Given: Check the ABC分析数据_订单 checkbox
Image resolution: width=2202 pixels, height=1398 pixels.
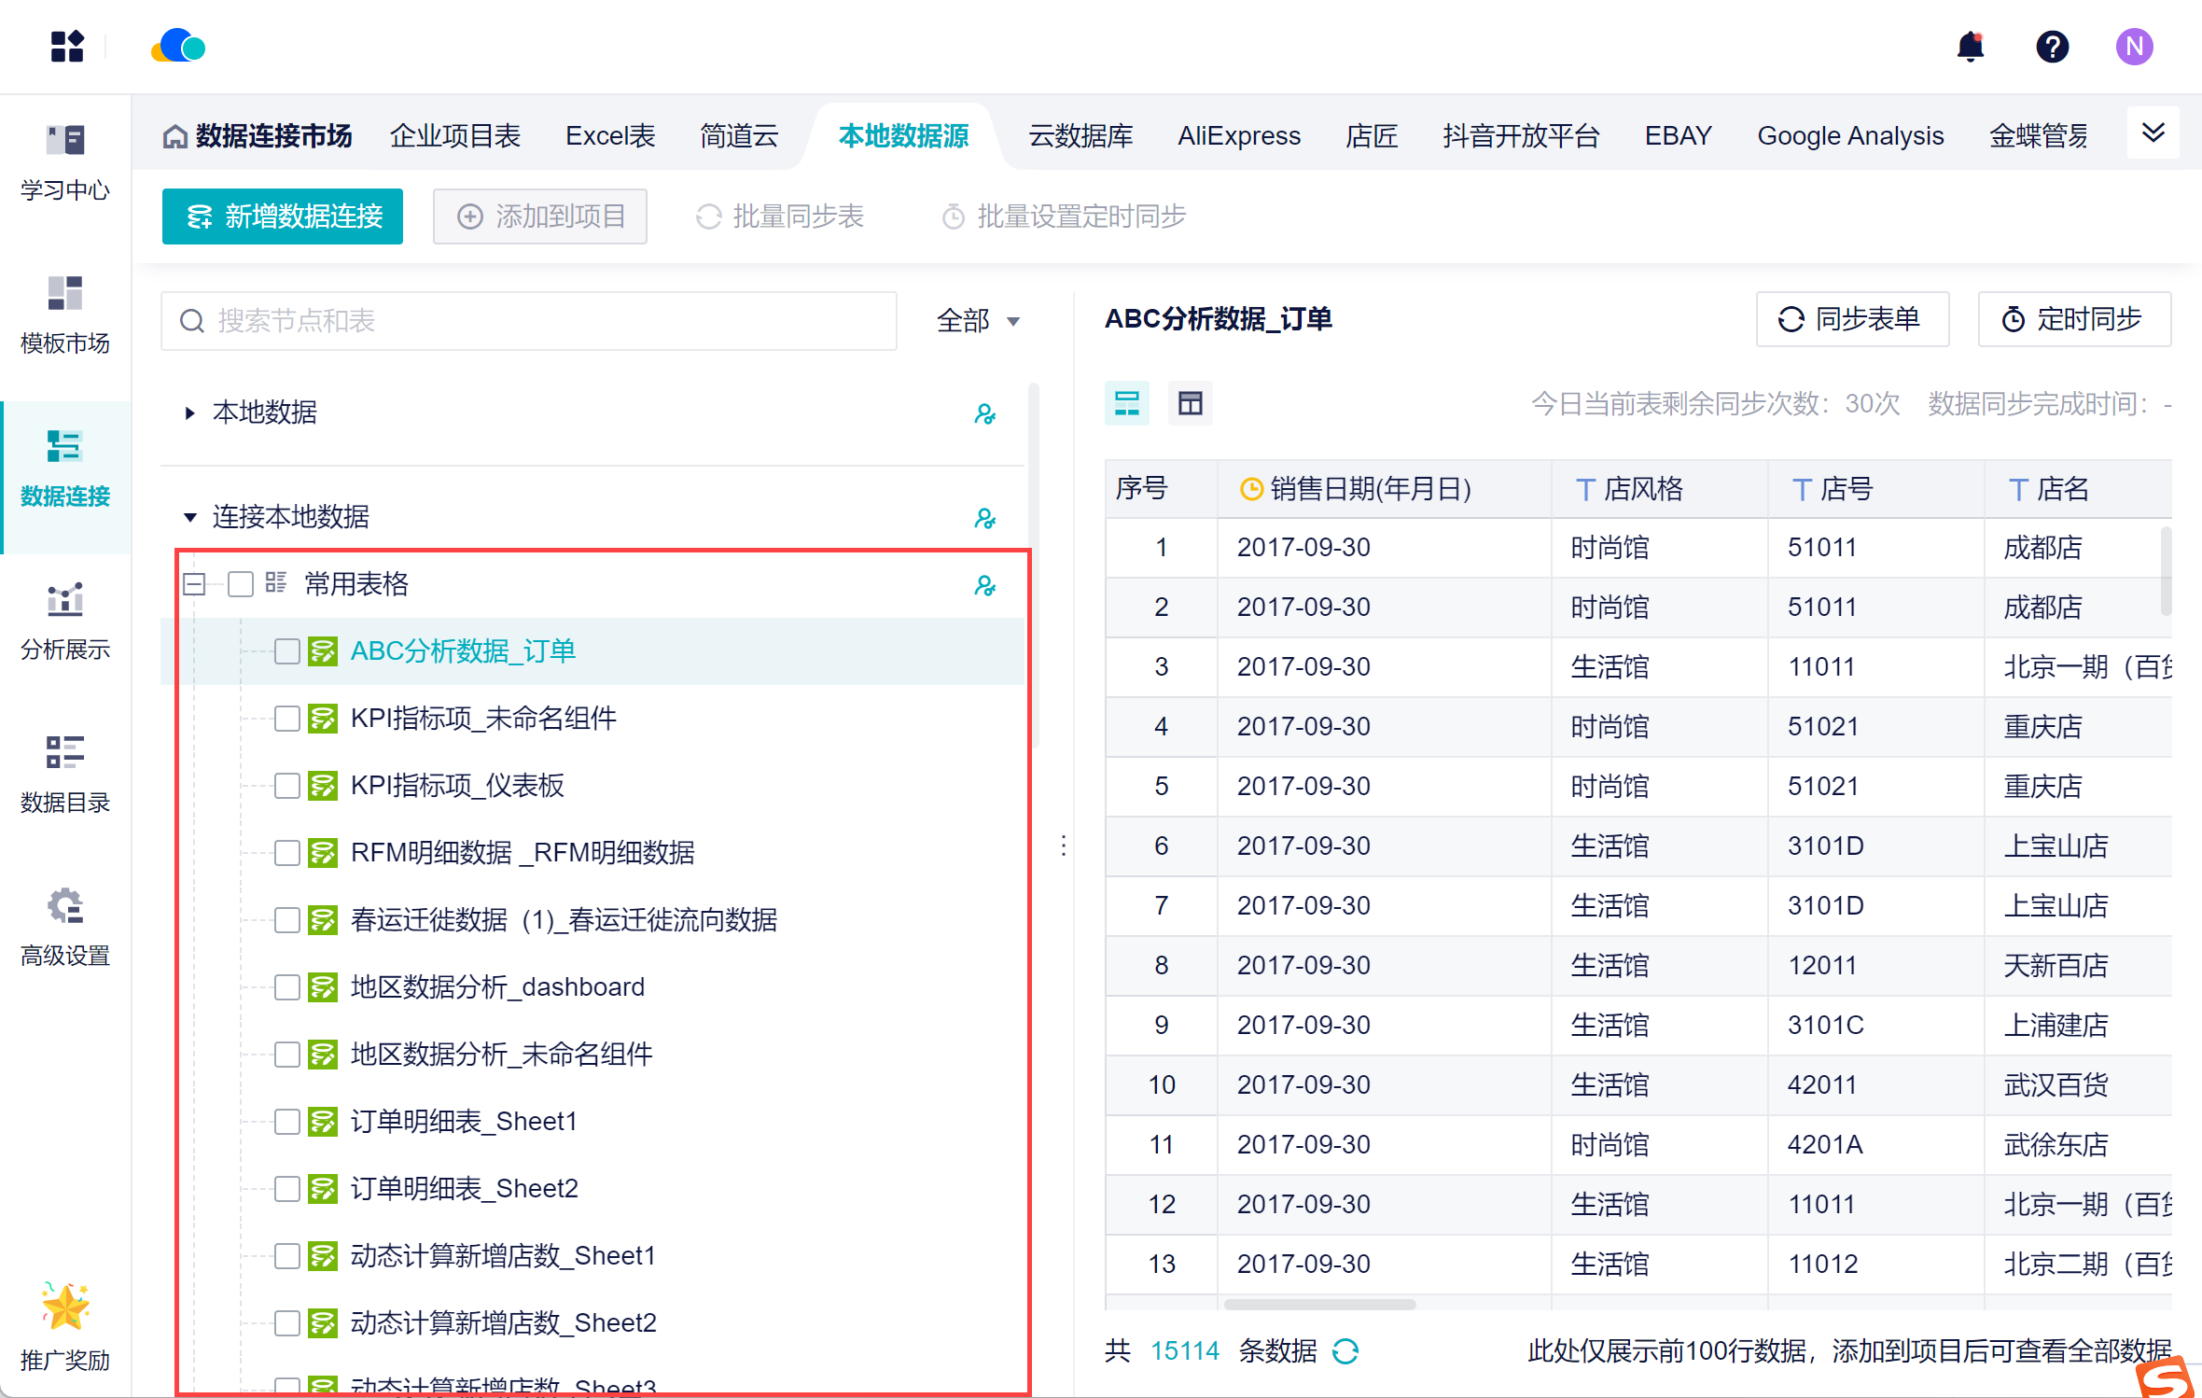Looking at the screenshot, I should click(x=287, y=651).
